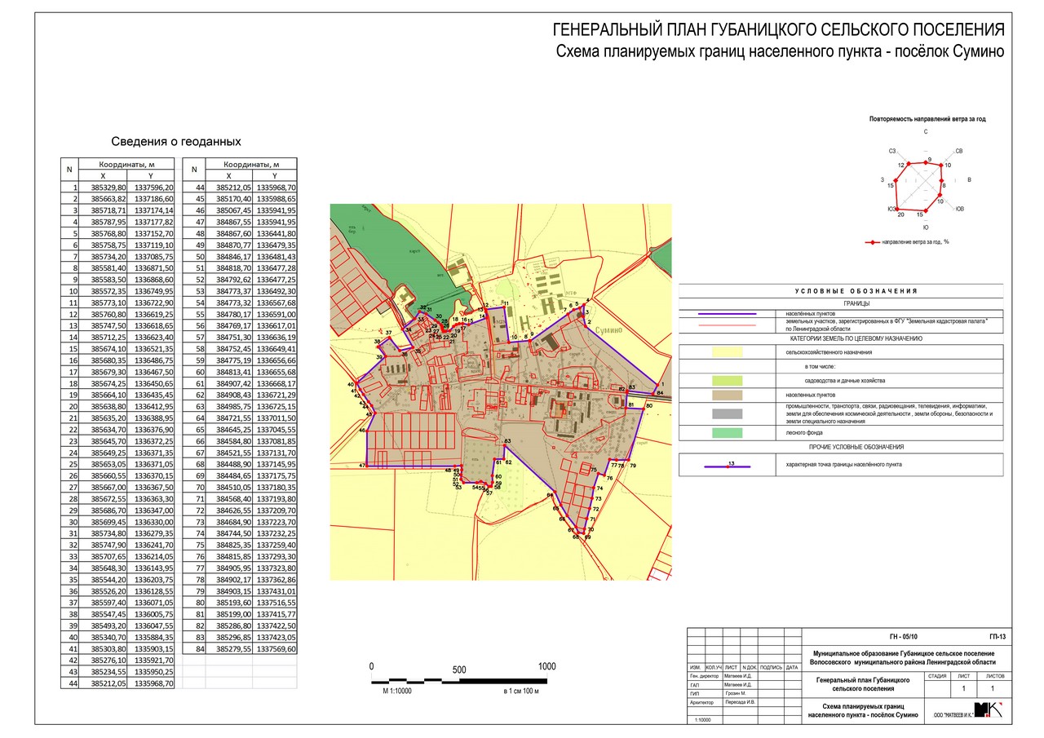This screenshot has width=1044, height=738.
Task: Click the gray industry and transport lands swatch
Action: (x=727, y=413)
